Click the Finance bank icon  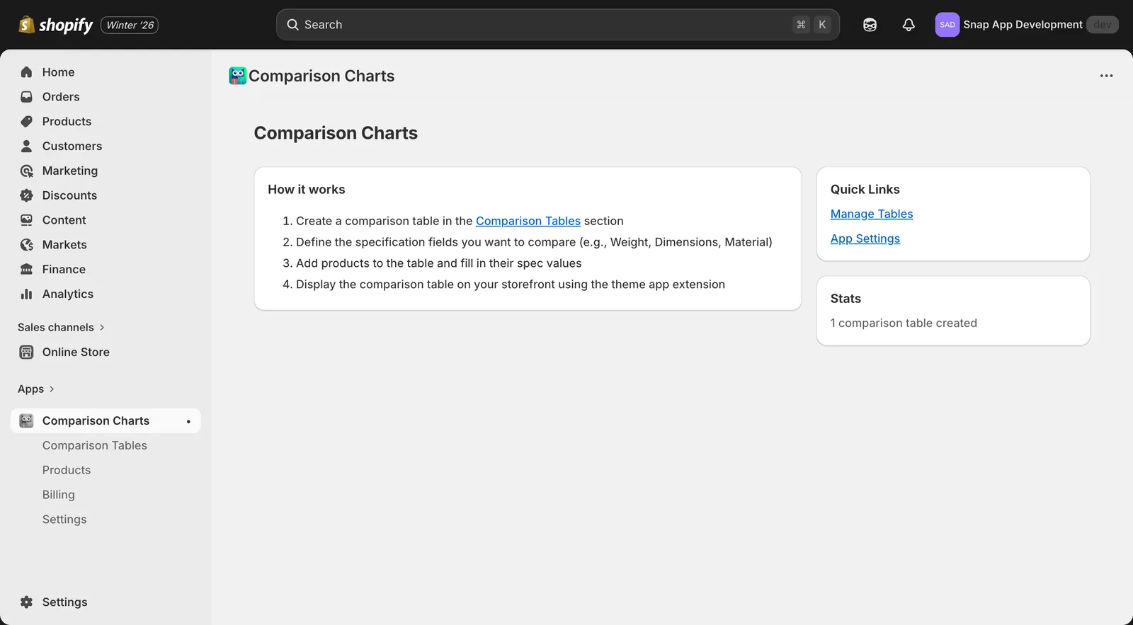click(x=26, y=269)
